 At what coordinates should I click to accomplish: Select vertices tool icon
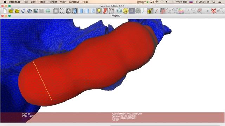(x=169, y=11)
